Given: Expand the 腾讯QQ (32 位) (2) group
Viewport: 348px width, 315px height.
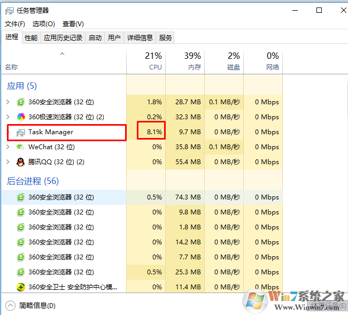Looking at the screenshot, I should (x=8, y=162).
